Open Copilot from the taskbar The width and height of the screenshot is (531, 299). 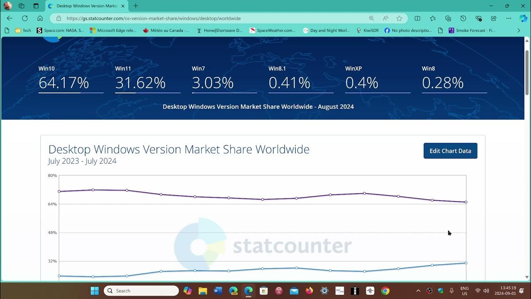click(188, 291)
